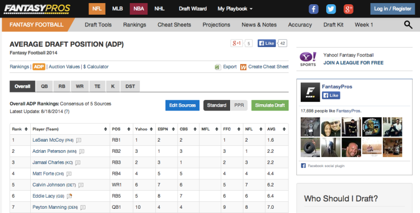Open the $ Calculator link
Image resolution: width=420 pixels, height=213 pixels.
click(96, 67)
